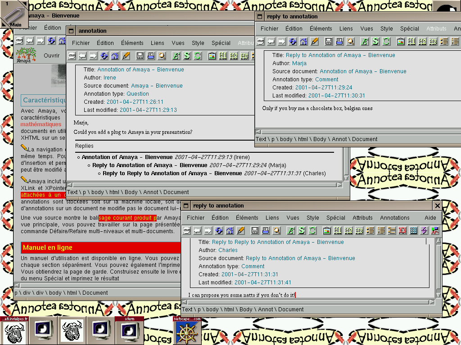Click the Netscape ship-wheel dock icon
461x345 pixels.
[x=187, y=332]
